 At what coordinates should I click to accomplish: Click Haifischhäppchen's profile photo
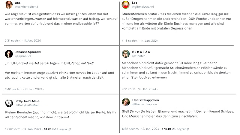[x=126, y=102]
